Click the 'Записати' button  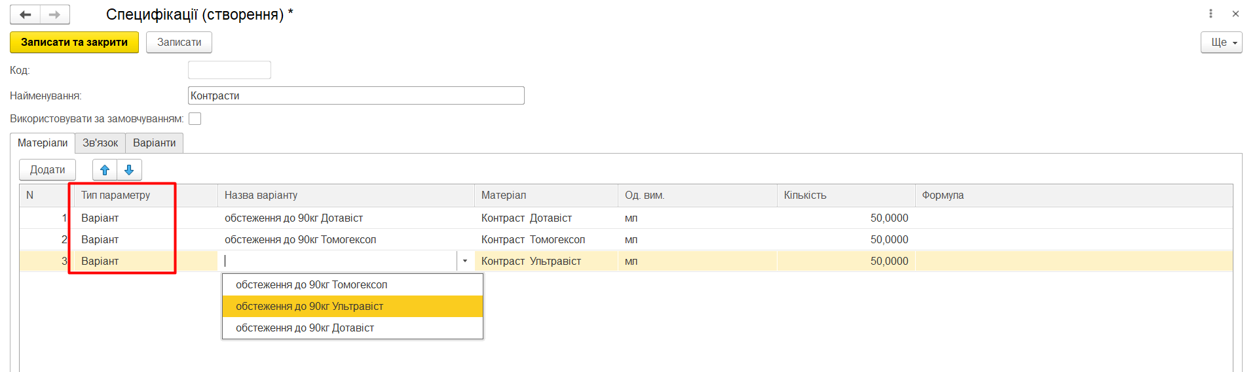179,42
